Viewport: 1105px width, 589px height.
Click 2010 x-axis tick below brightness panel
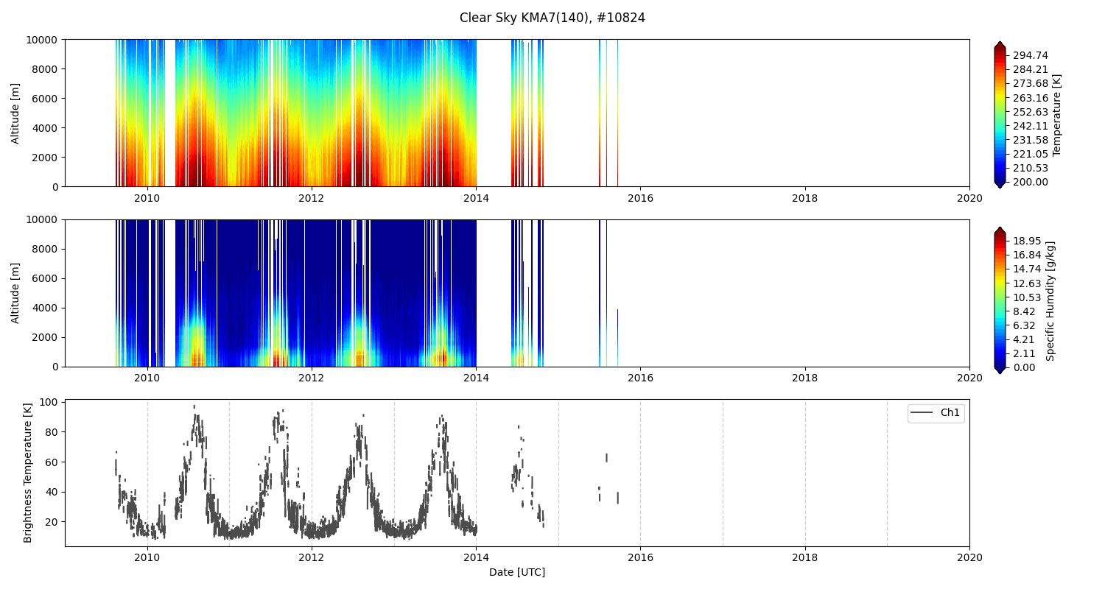pyautogui.click(x=147, y=558)
